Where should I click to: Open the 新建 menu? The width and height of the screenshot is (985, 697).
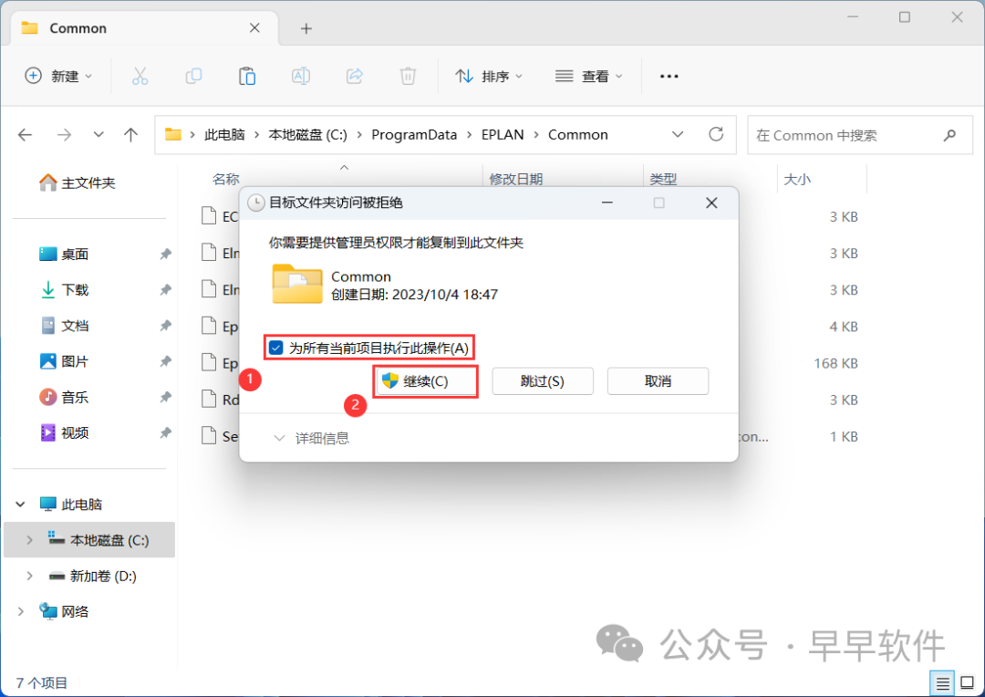58,77
